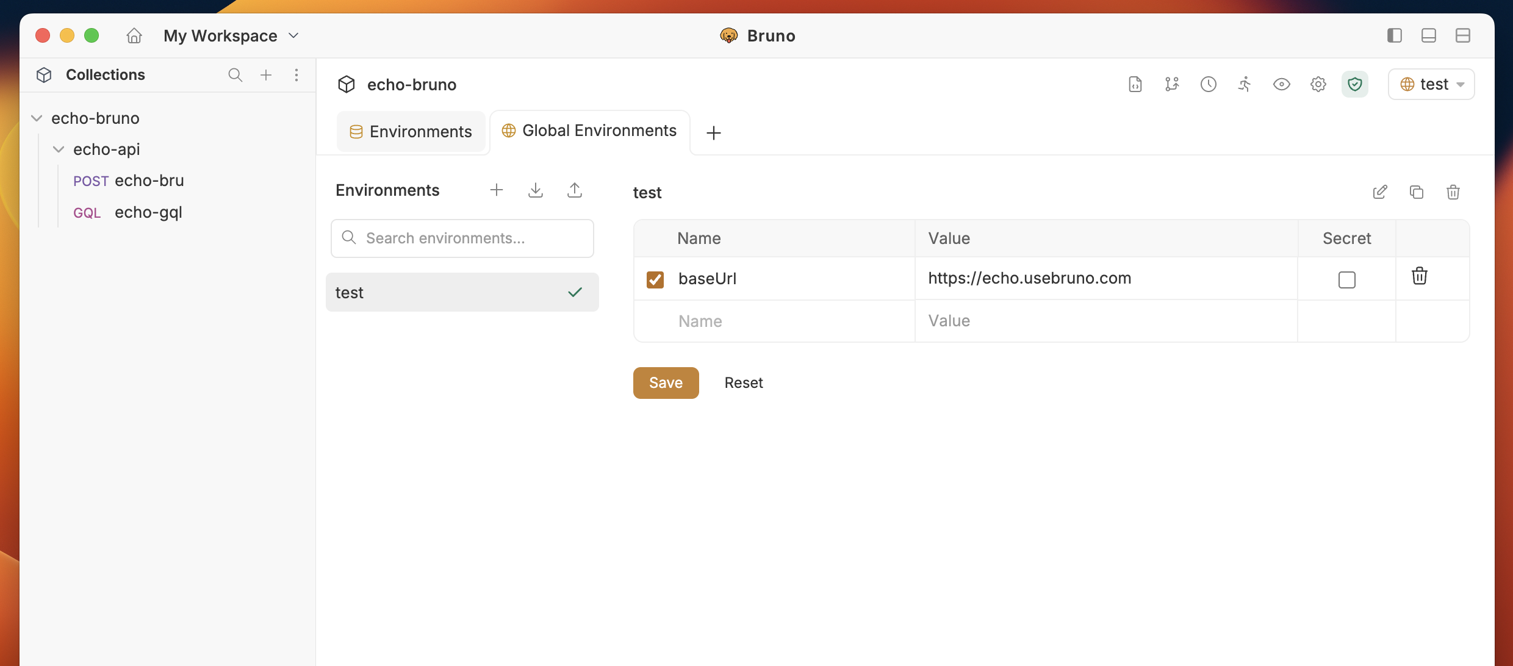
Task: Click the Search environments input field
Action: (462, 238)
